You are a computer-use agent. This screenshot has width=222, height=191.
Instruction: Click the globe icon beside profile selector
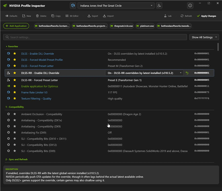coord(73,6)
